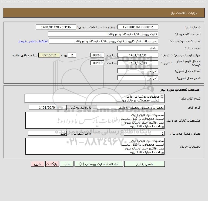Open مشاهده مدارک پیوستی (1) button
This screenshot has height=201, width=208.
click(x=99, y=164)
